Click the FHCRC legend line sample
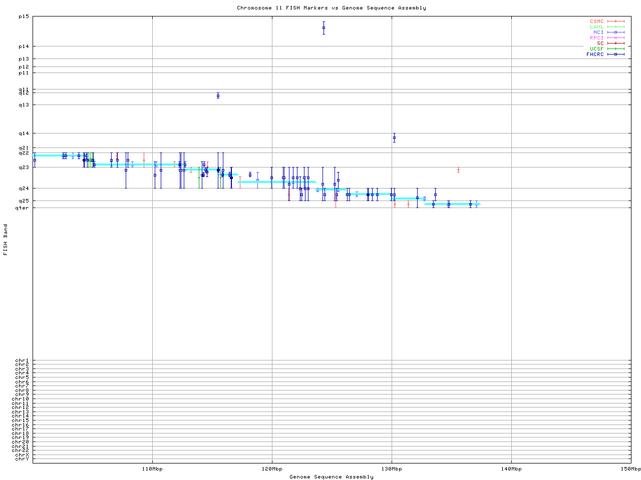This screenshot has width=641, height=480. tap(615, 54)
